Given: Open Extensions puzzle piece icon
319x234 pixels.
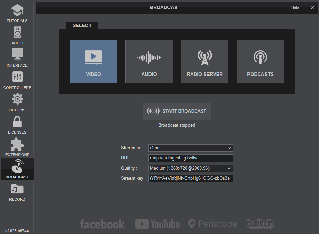Looking at the screenshot, I should tap(17, 147).
